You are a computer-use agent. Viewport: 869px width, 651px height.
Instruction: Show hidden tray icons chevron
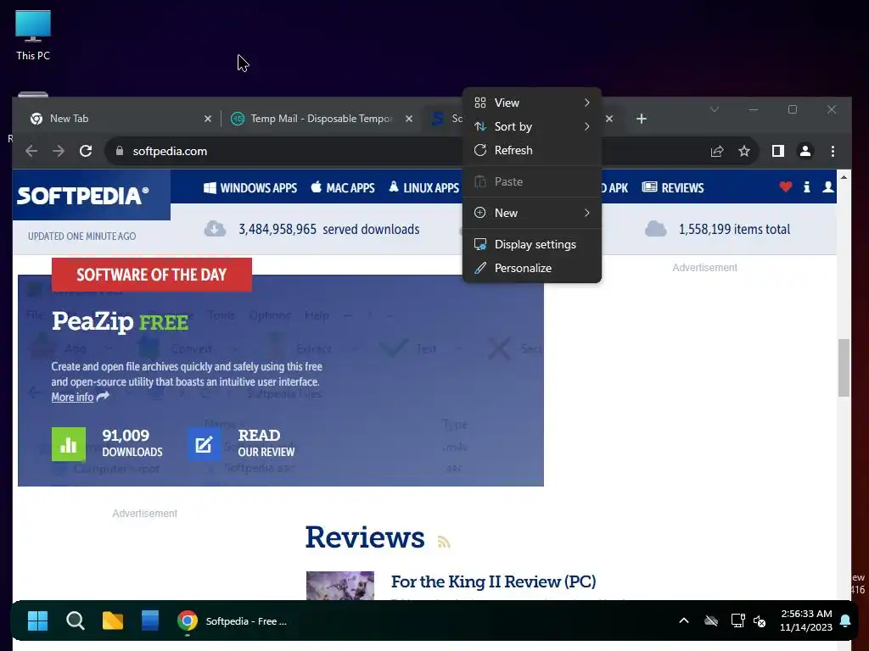pyautogui.click(x=684, y=620)
